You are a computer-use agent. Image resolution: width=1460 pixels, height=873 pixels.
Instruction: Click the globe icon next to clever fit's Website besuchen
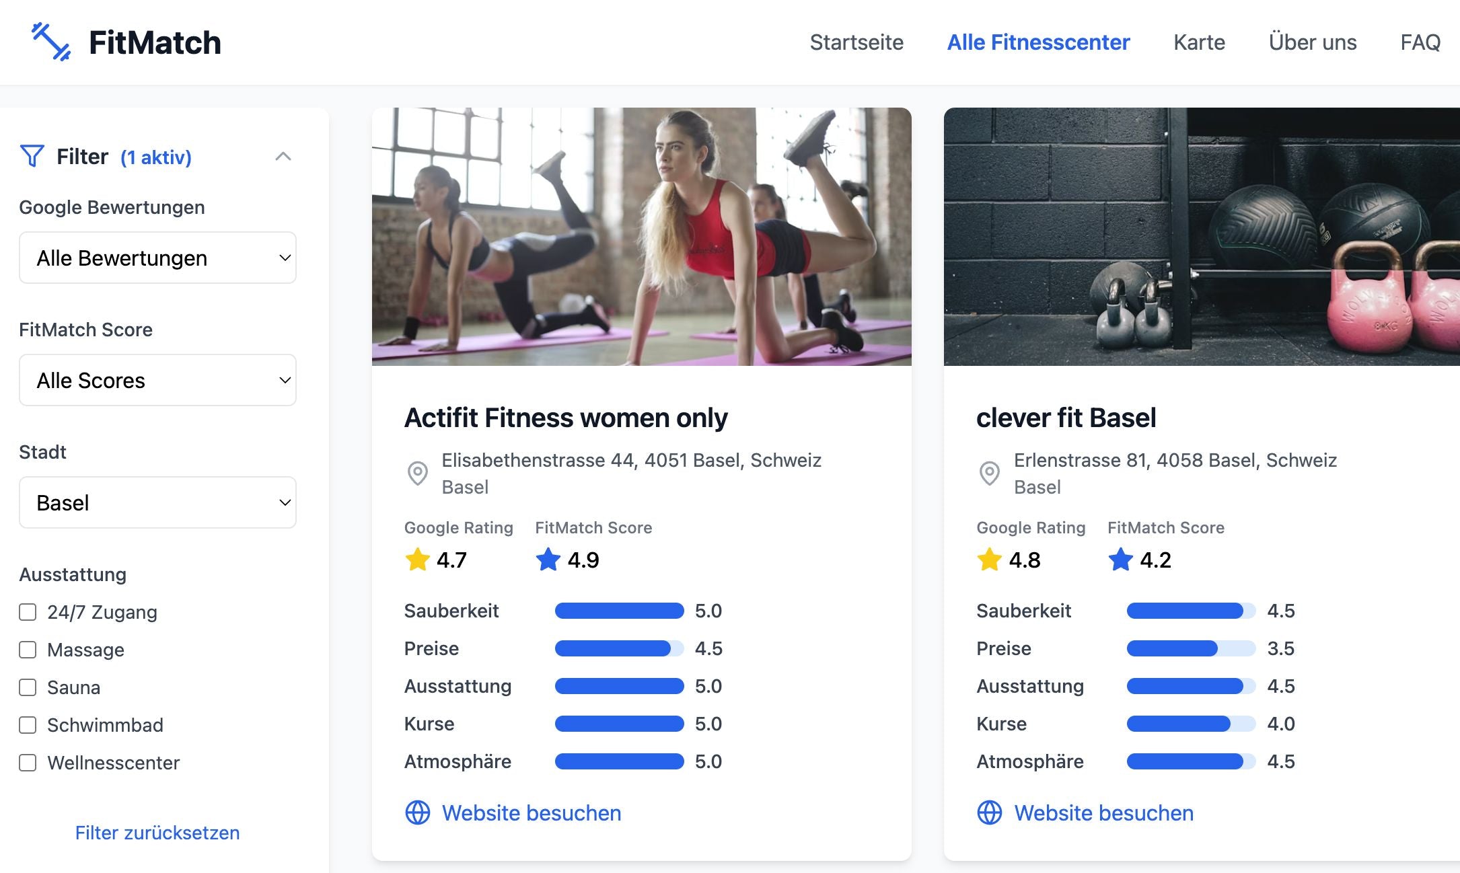[989, 812]
